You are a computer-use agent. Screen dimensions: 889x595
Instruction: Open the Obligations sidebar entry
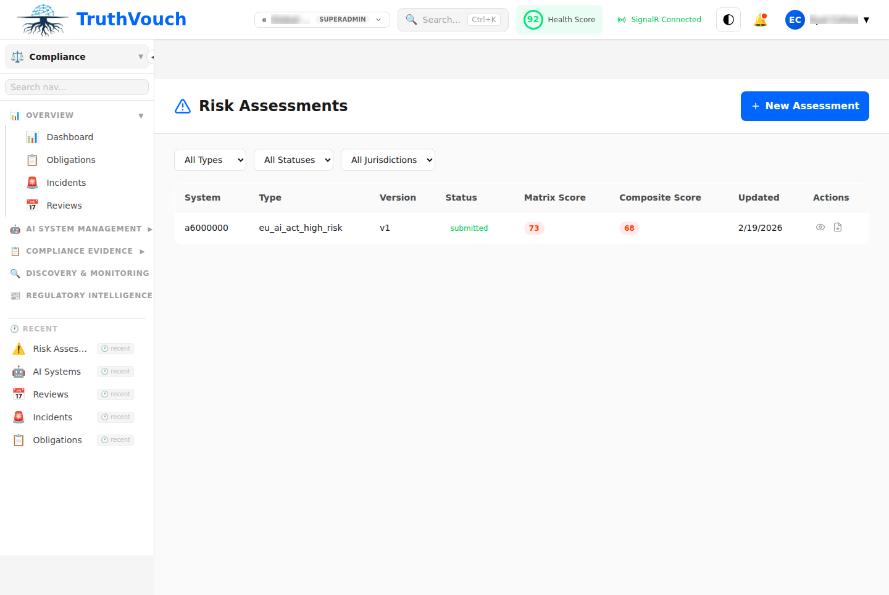pyautogui.click(x=71, y=159)
